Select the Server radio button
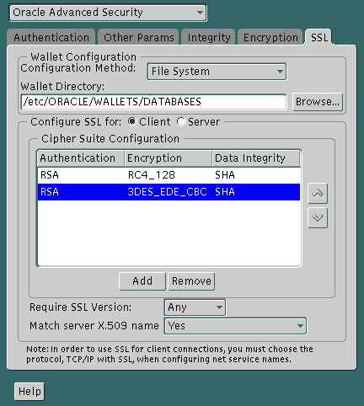Viewport: 364px width, 406px height. pyautogui.click(x=181, y=121)
